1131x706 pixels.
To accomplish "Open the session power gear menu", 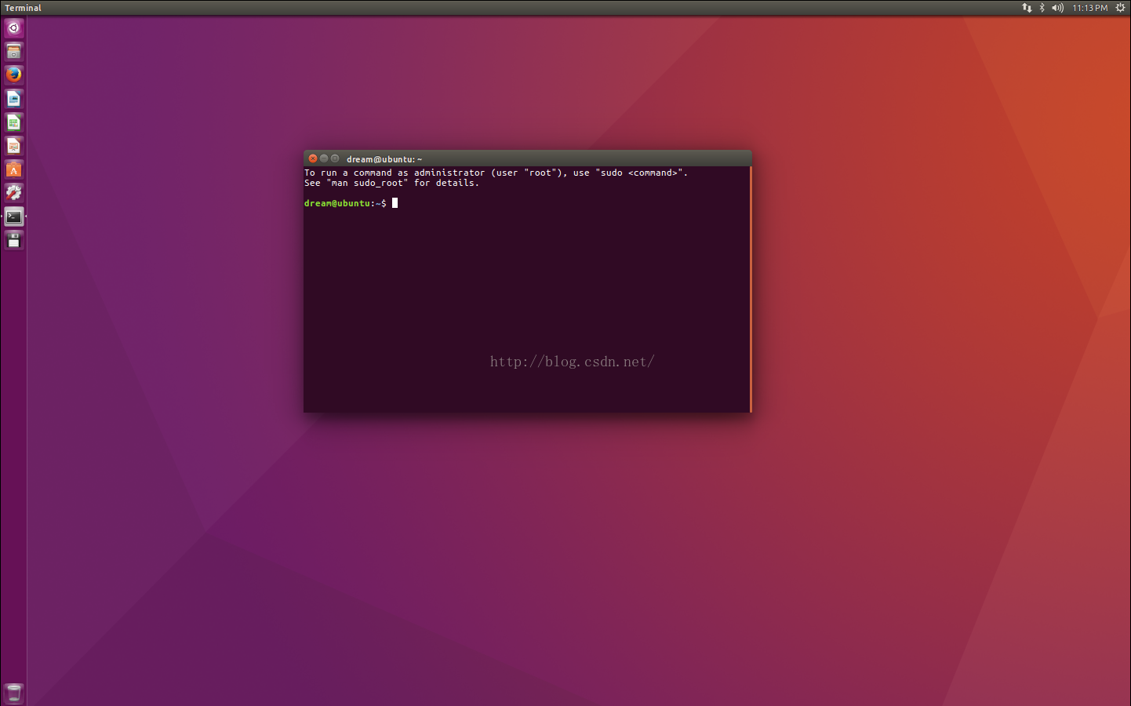I will 1120,8.
